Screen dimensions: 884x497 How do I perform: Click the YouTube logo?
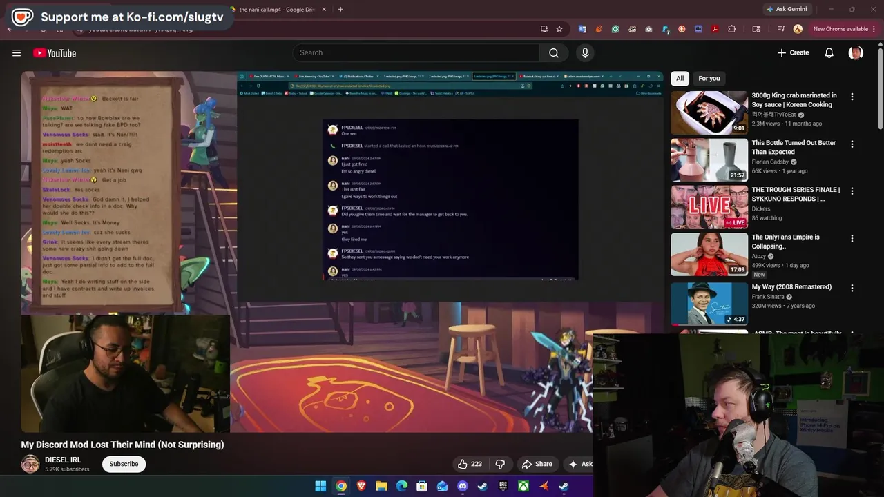(55, 53)
